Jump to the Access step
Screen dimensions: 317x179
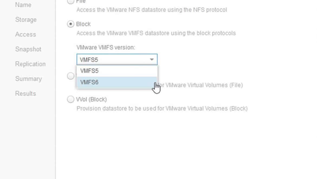coord(25,35)
